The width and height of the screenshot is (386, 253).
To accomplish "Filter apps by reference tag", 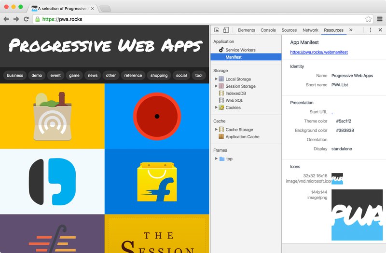I will click(x=133, y=75).
